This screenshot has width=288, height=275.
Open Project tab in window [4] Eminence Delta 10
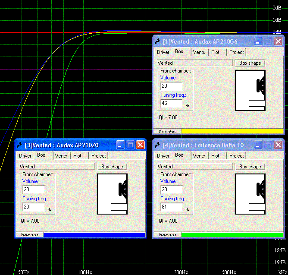pyautogui.click(x=237, y=156)
